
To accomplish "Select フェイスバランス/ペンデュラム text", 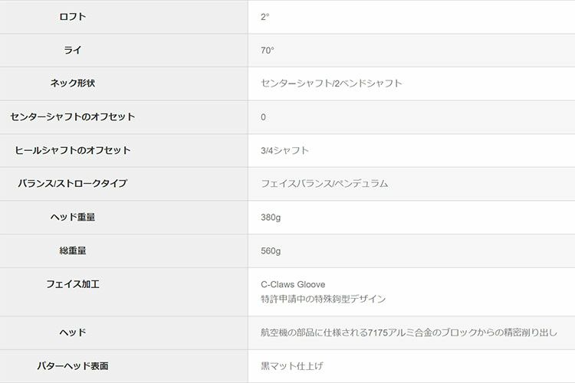I will pos(324,184).
